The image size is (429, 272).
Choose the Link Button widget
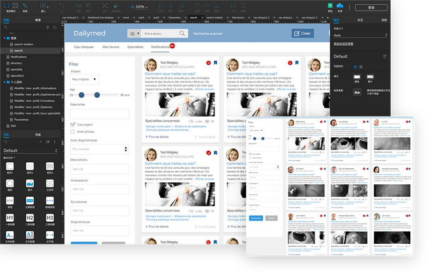tap(50, 201)
